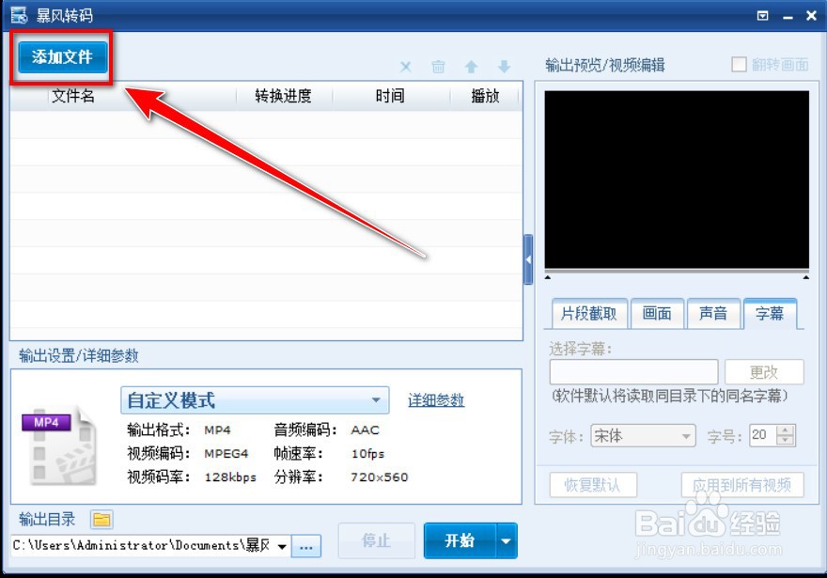Image resolution: width=827 pixels, height=578 pixels.
Task: Open the 详细参数 link
Action: pyautogui.click(x=436, y=400)
